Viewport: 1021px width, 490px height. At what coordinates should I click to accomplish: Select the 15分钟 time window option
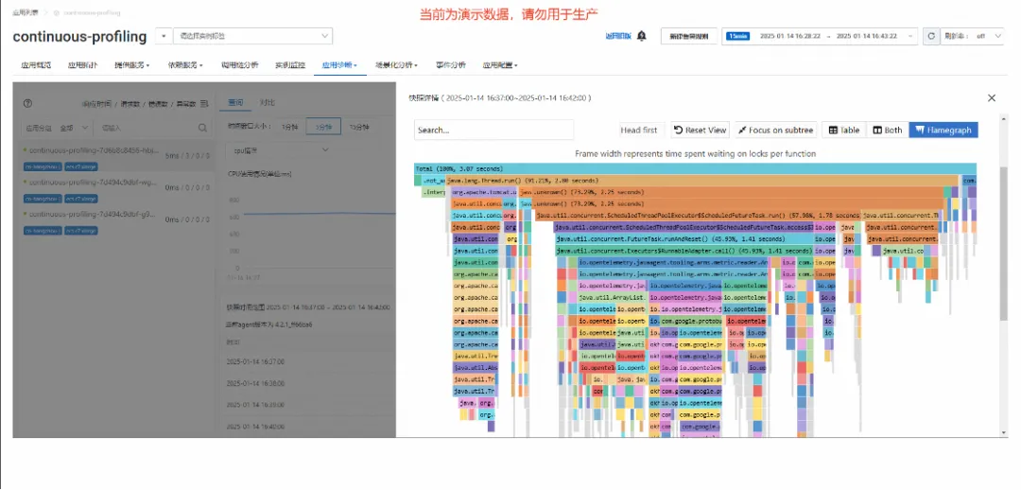pos(359,127)
